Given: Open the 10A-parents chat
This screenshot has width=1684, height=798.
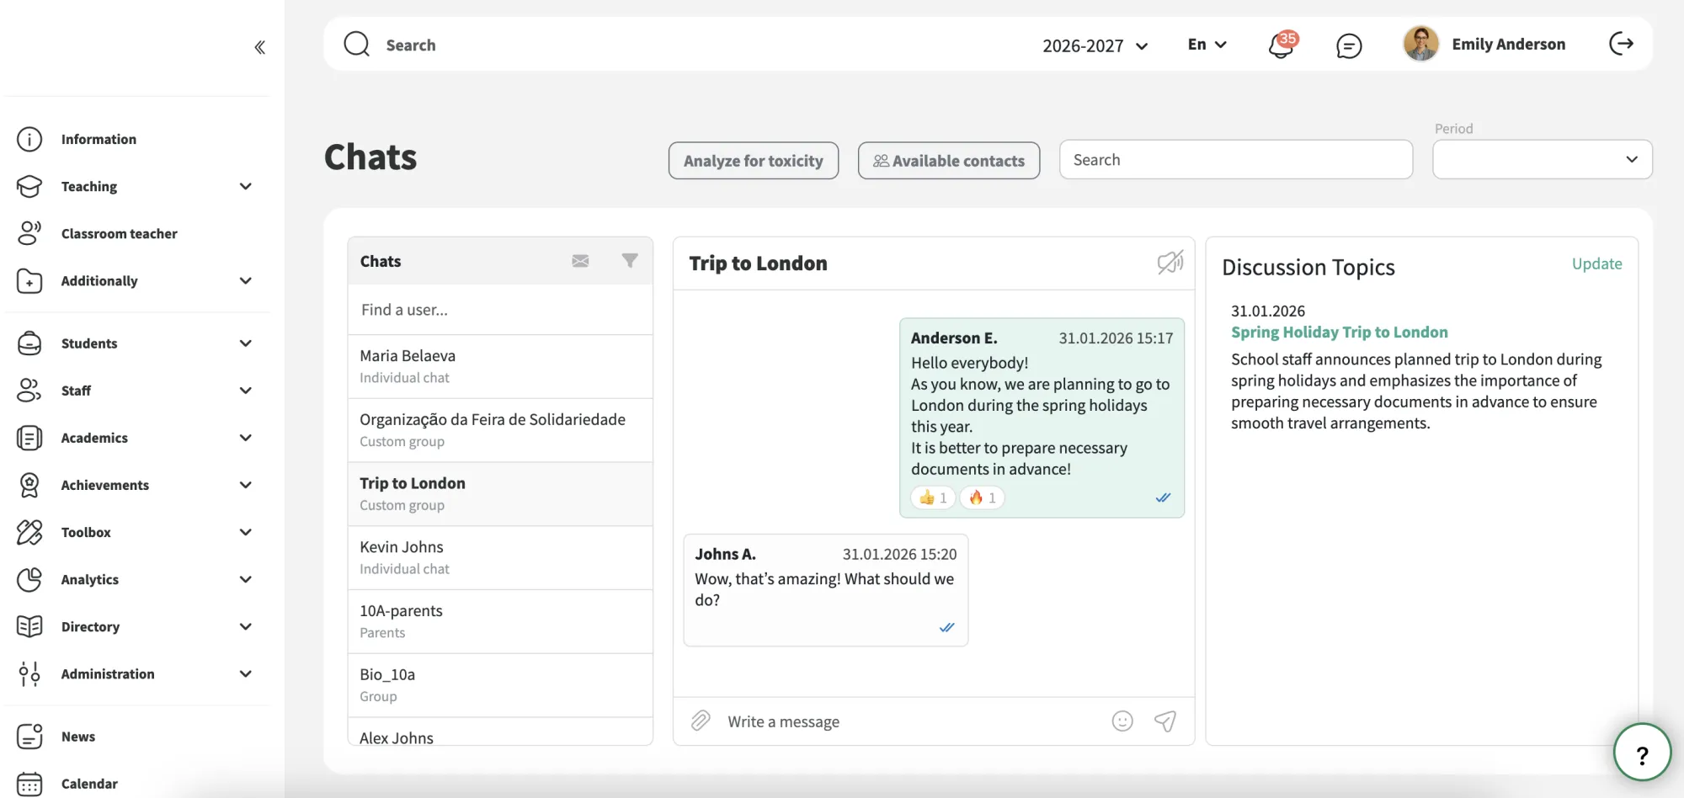Looking at the screenshot, I should 500,621.
